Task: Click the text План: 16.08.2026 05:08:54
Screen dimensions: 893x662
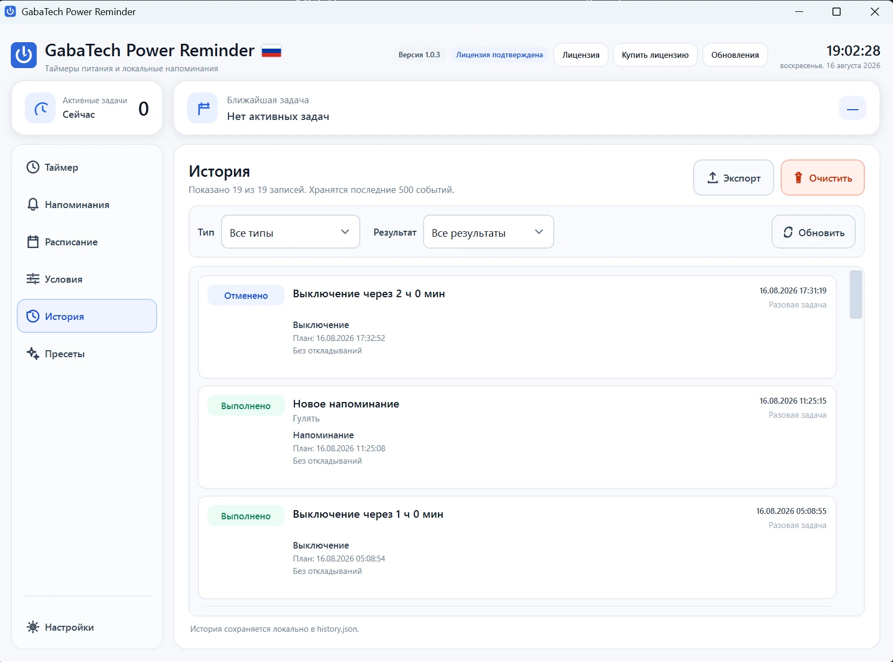Action: click(x=339, y=558)
